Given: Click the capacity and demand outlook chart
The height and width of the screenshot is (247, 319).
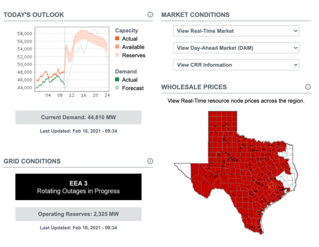Looking at the screenshot, I should pyautogui.click(x=72, y=59).
